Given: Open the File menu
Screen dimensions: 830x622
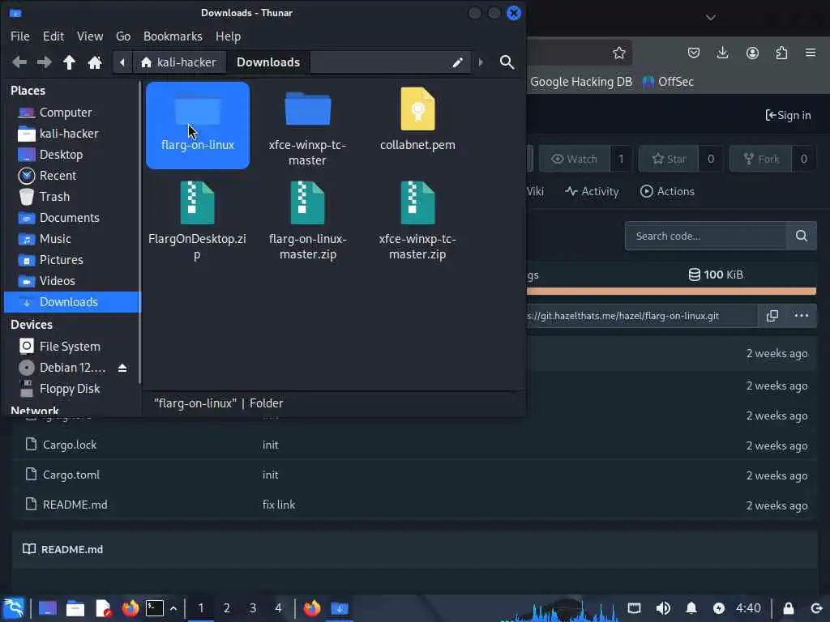Looking at the screenshot, I should pos(20,36).
